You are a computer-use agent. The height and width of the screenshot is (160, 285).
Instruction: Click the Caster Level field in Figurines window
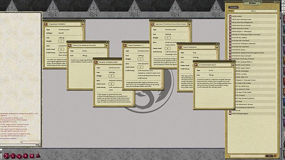click(x=168, y=48)
